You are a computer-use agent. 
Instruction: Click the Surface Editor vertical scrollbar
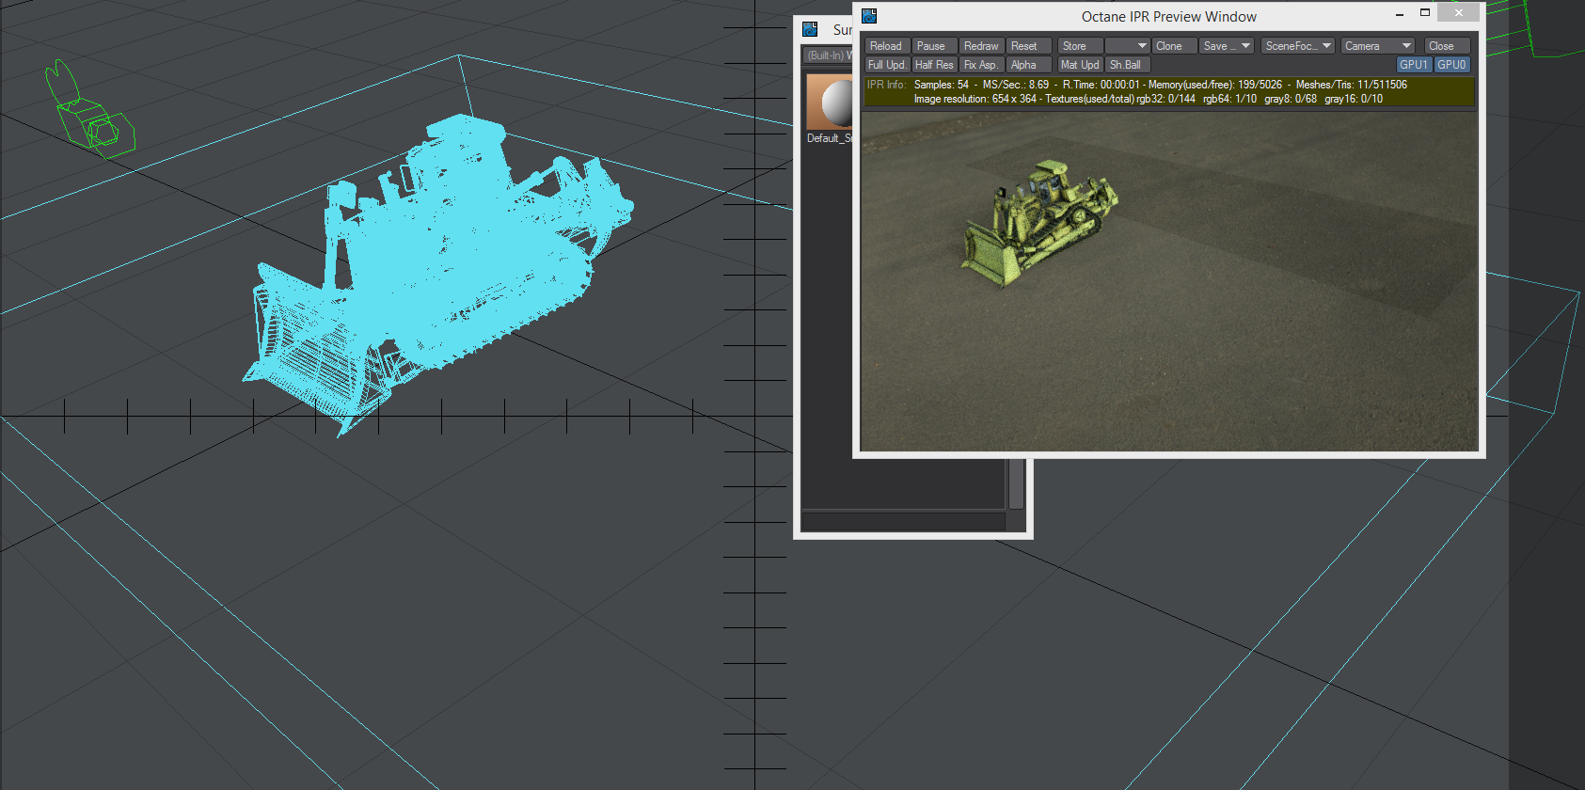1016,483
